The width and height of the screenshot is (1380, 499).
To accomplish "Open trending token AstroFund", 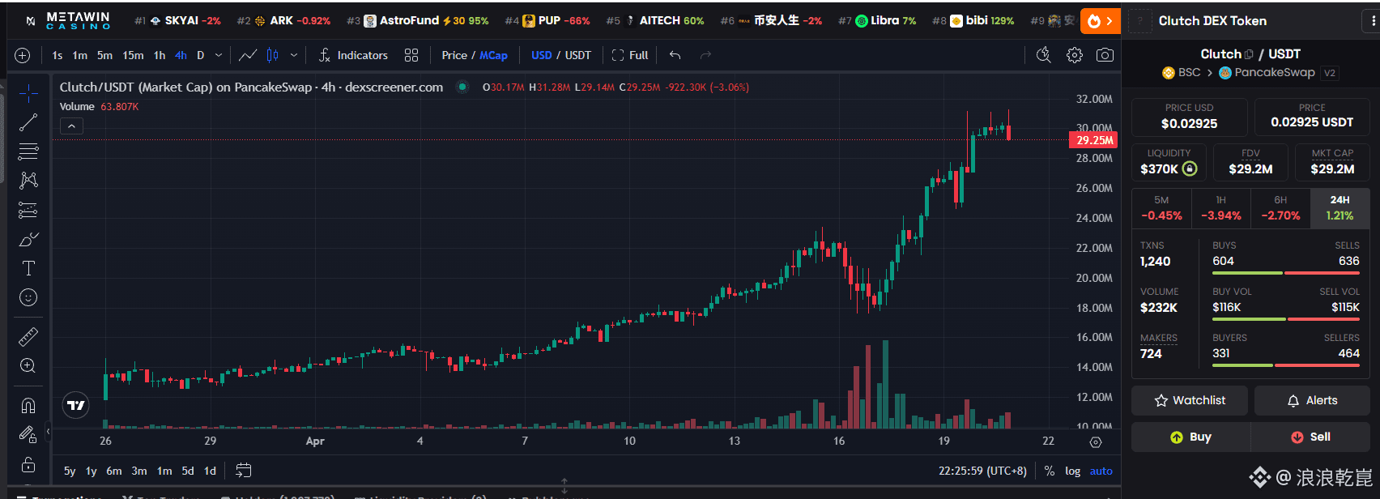I will [x=417, y=20].
